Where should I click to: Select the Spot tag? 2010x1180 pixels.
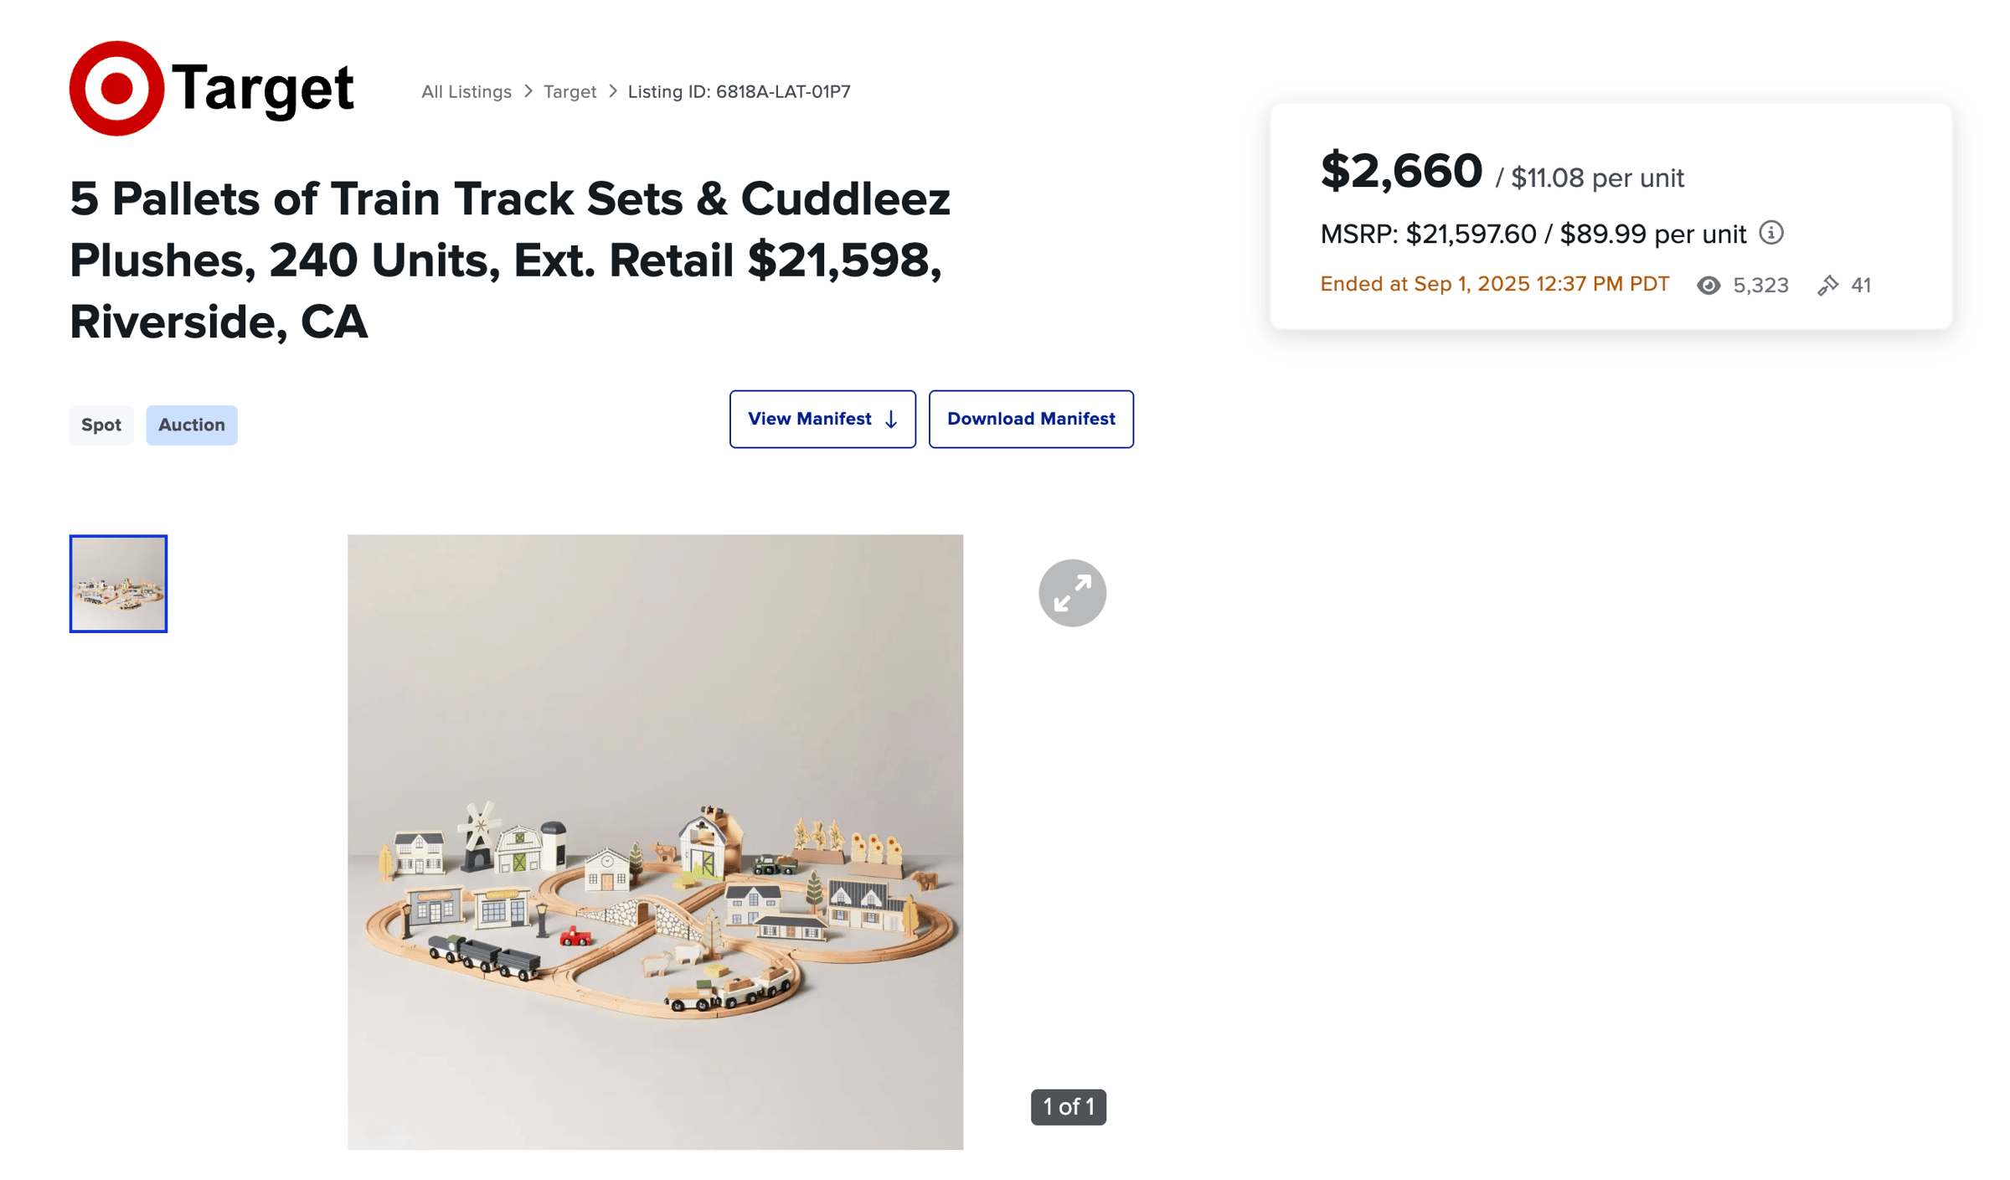tap(101, 425)
